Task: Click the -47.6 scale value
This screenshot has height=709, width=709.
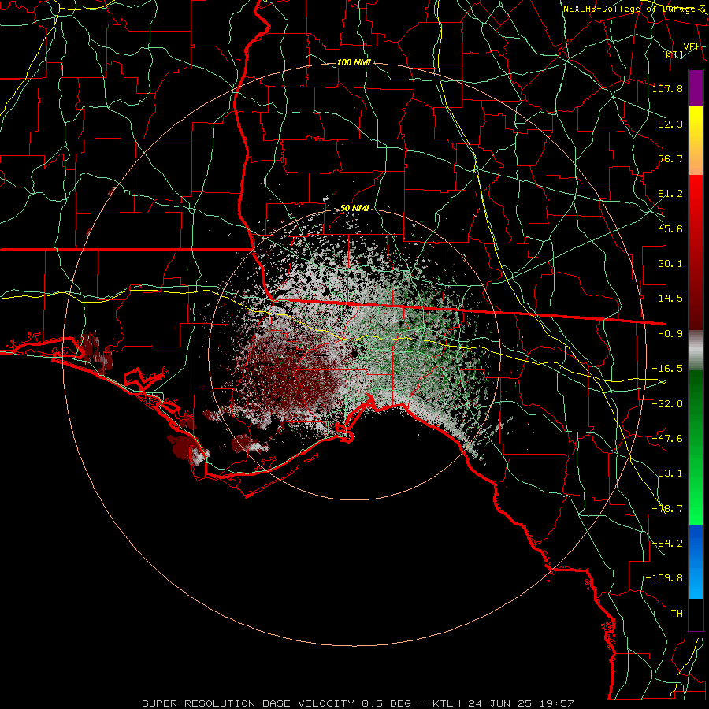Action: click(x=667, y=438)
